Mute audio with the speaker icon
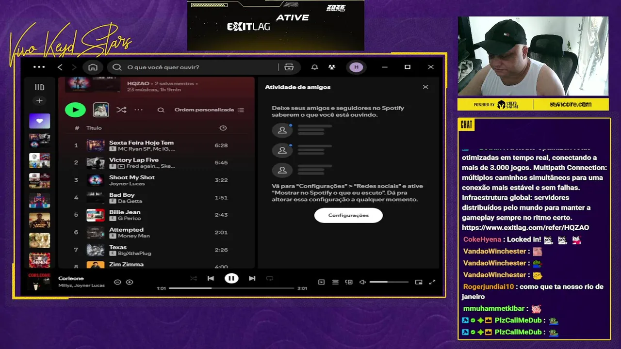 point(362,282)
